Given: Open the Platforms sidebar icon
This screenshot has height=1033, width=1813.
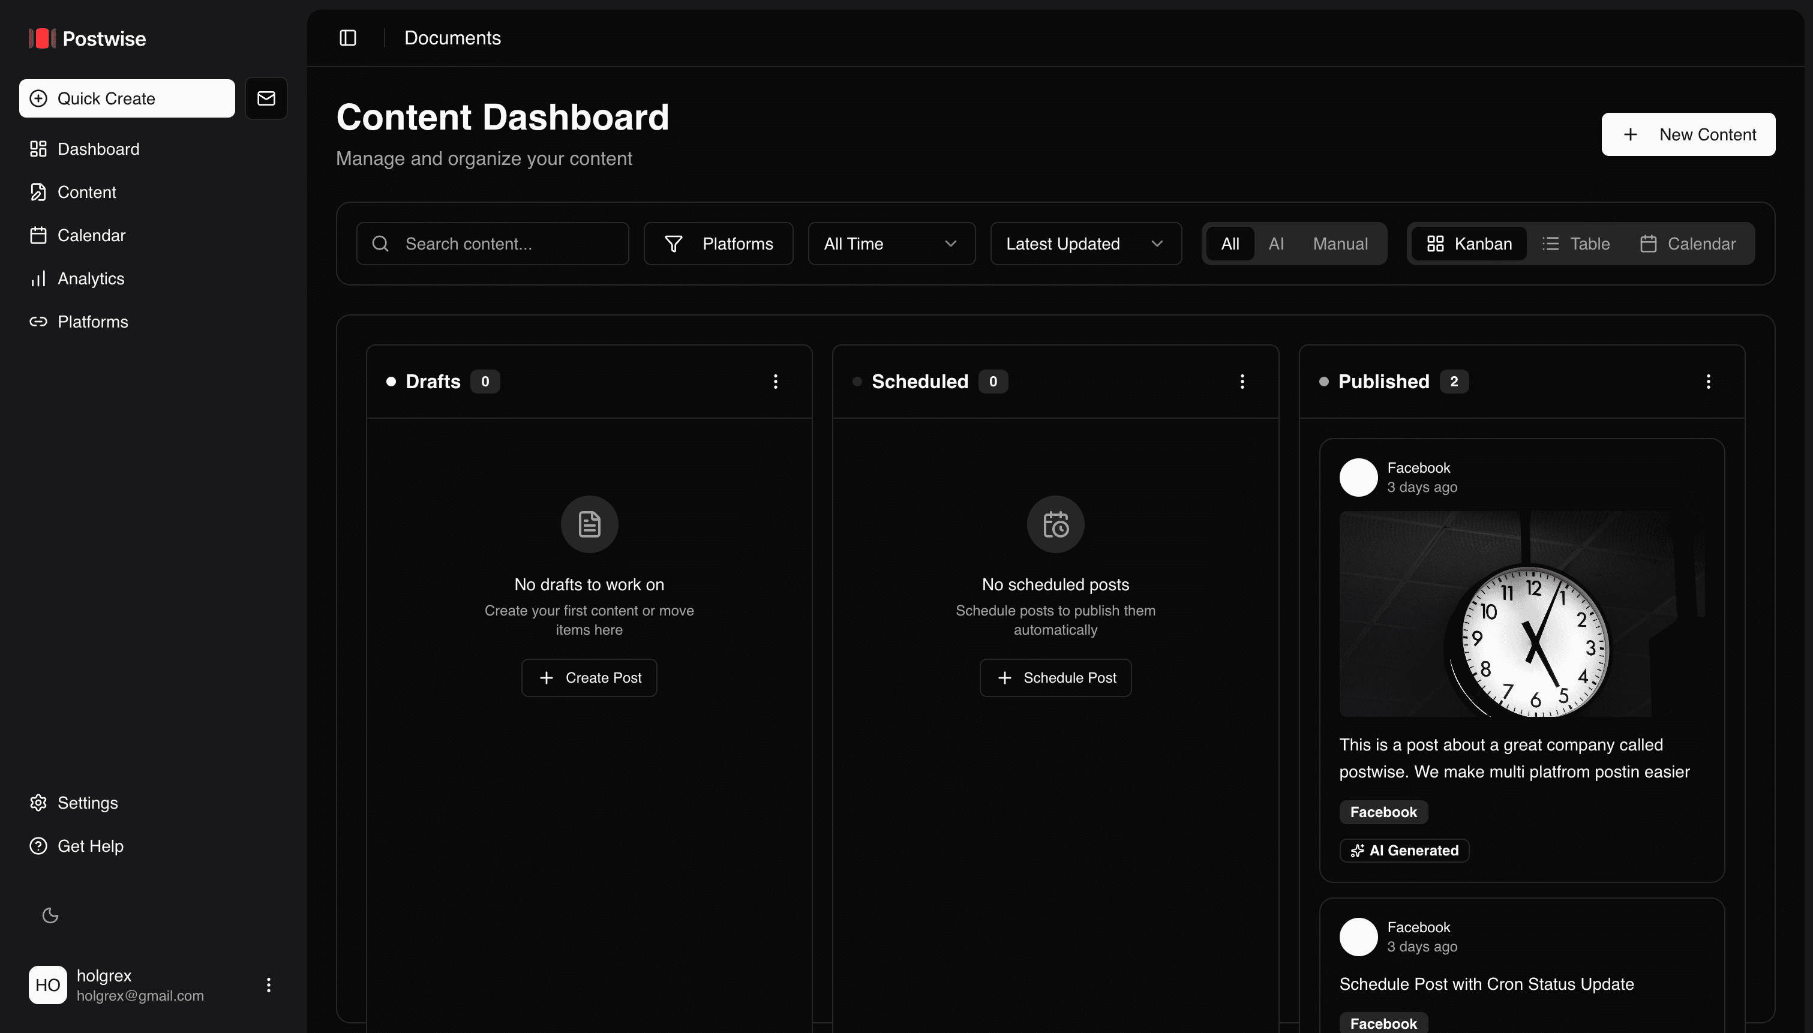Looking at the screenshot, I should [x=38, y=322].
